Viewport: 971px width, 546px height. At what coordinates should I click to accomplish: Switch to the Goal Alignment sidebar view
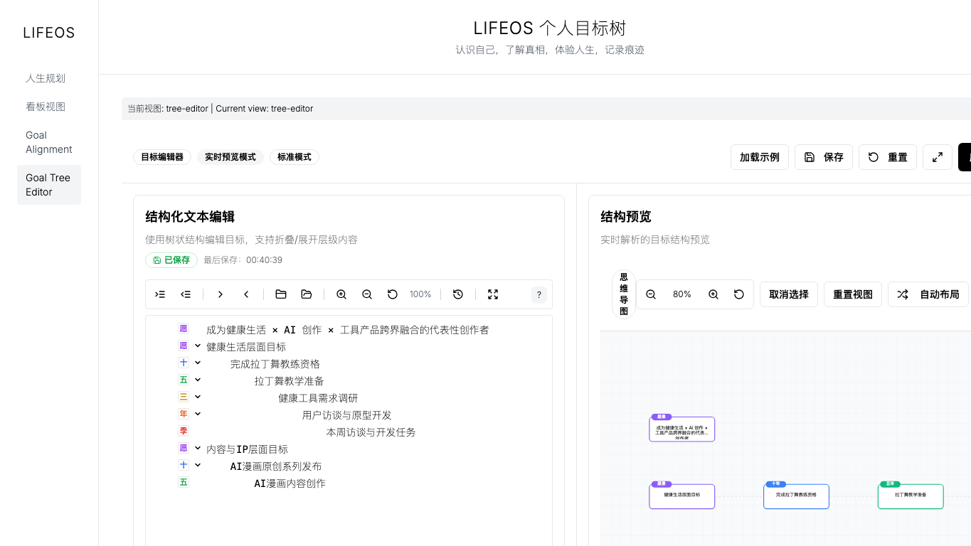pos(48,142)
